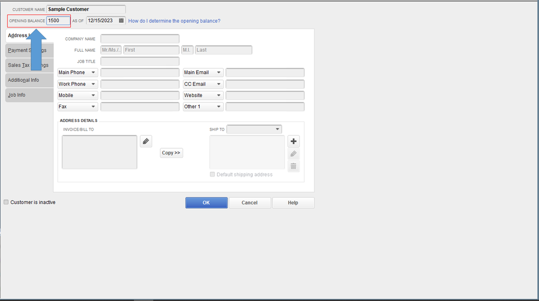The width and height of the screenshot is (539, 301).
Task: Open the Main Email type dropdown
Action: pyautogui.click(x=203, y=72)
